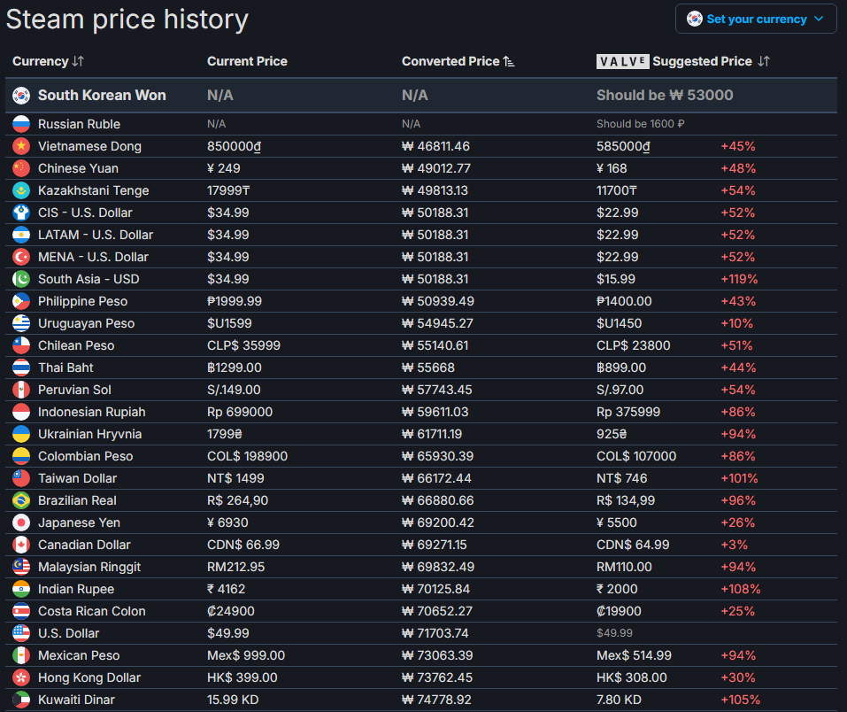The image size is (847, 712).
Task: Click the MENA - U.S. Dollar flag icon
Action: point(21,257)
